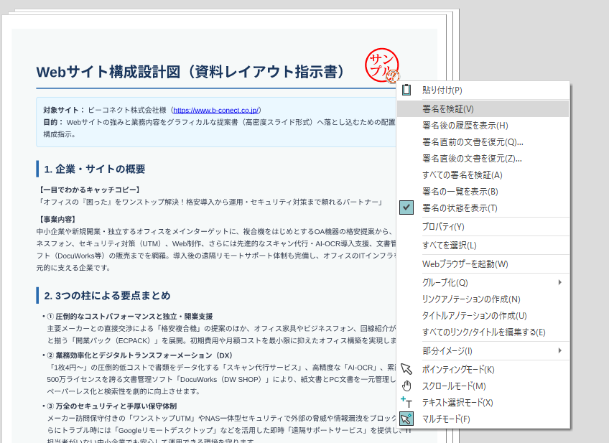
Task: Choose 貼り付け(P) from context menu
Action: point(483,90)
